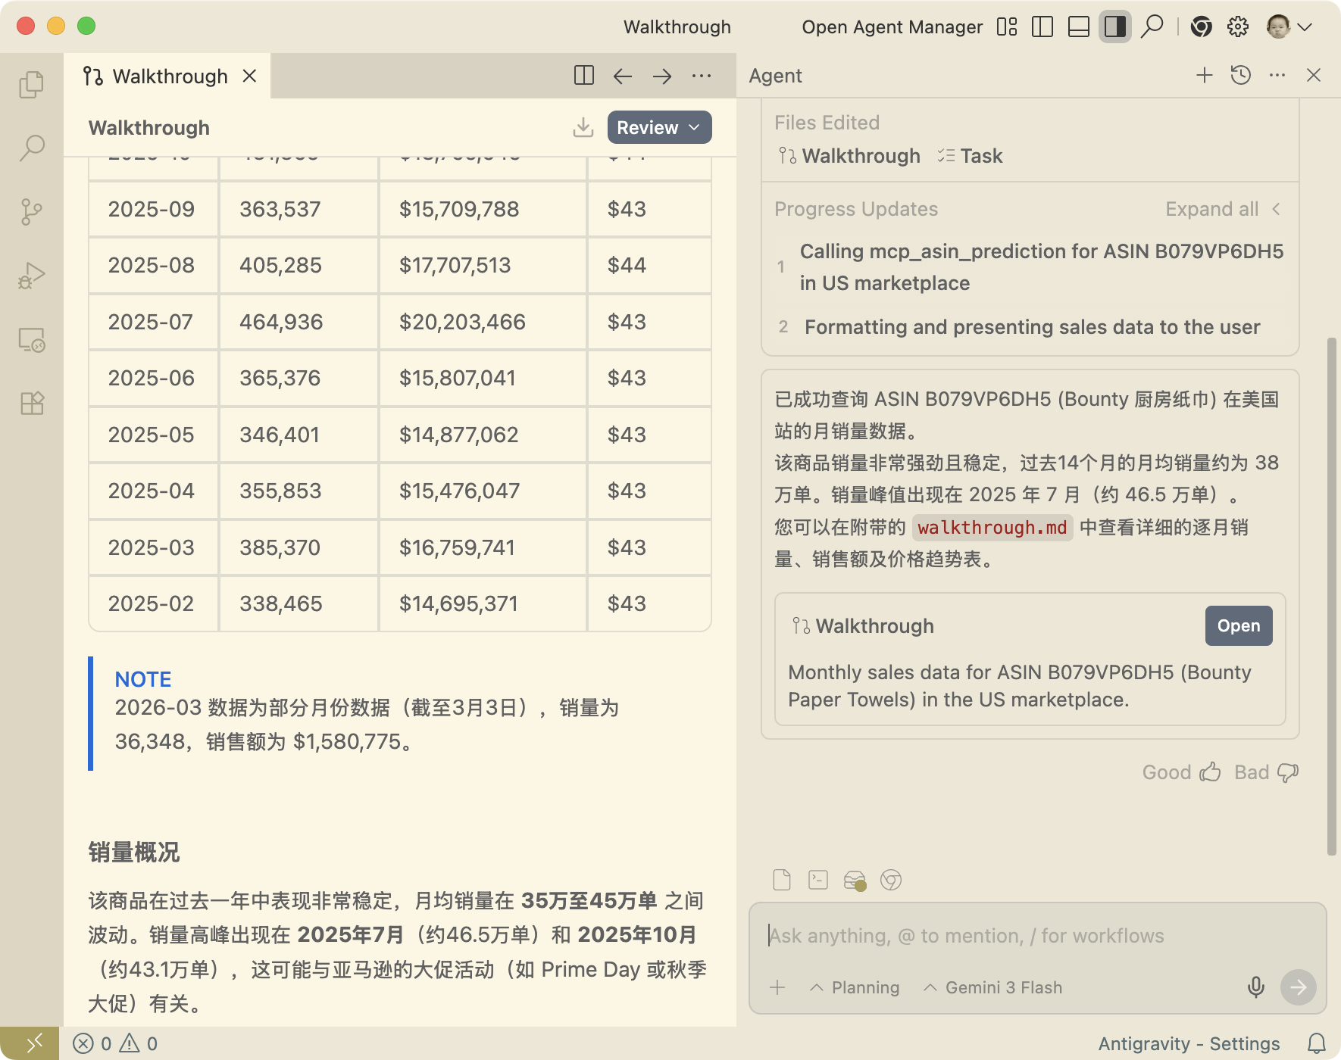Toggle the bottom panel visibility

1078,27
